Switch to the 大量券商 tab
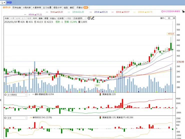 point(37,7)
